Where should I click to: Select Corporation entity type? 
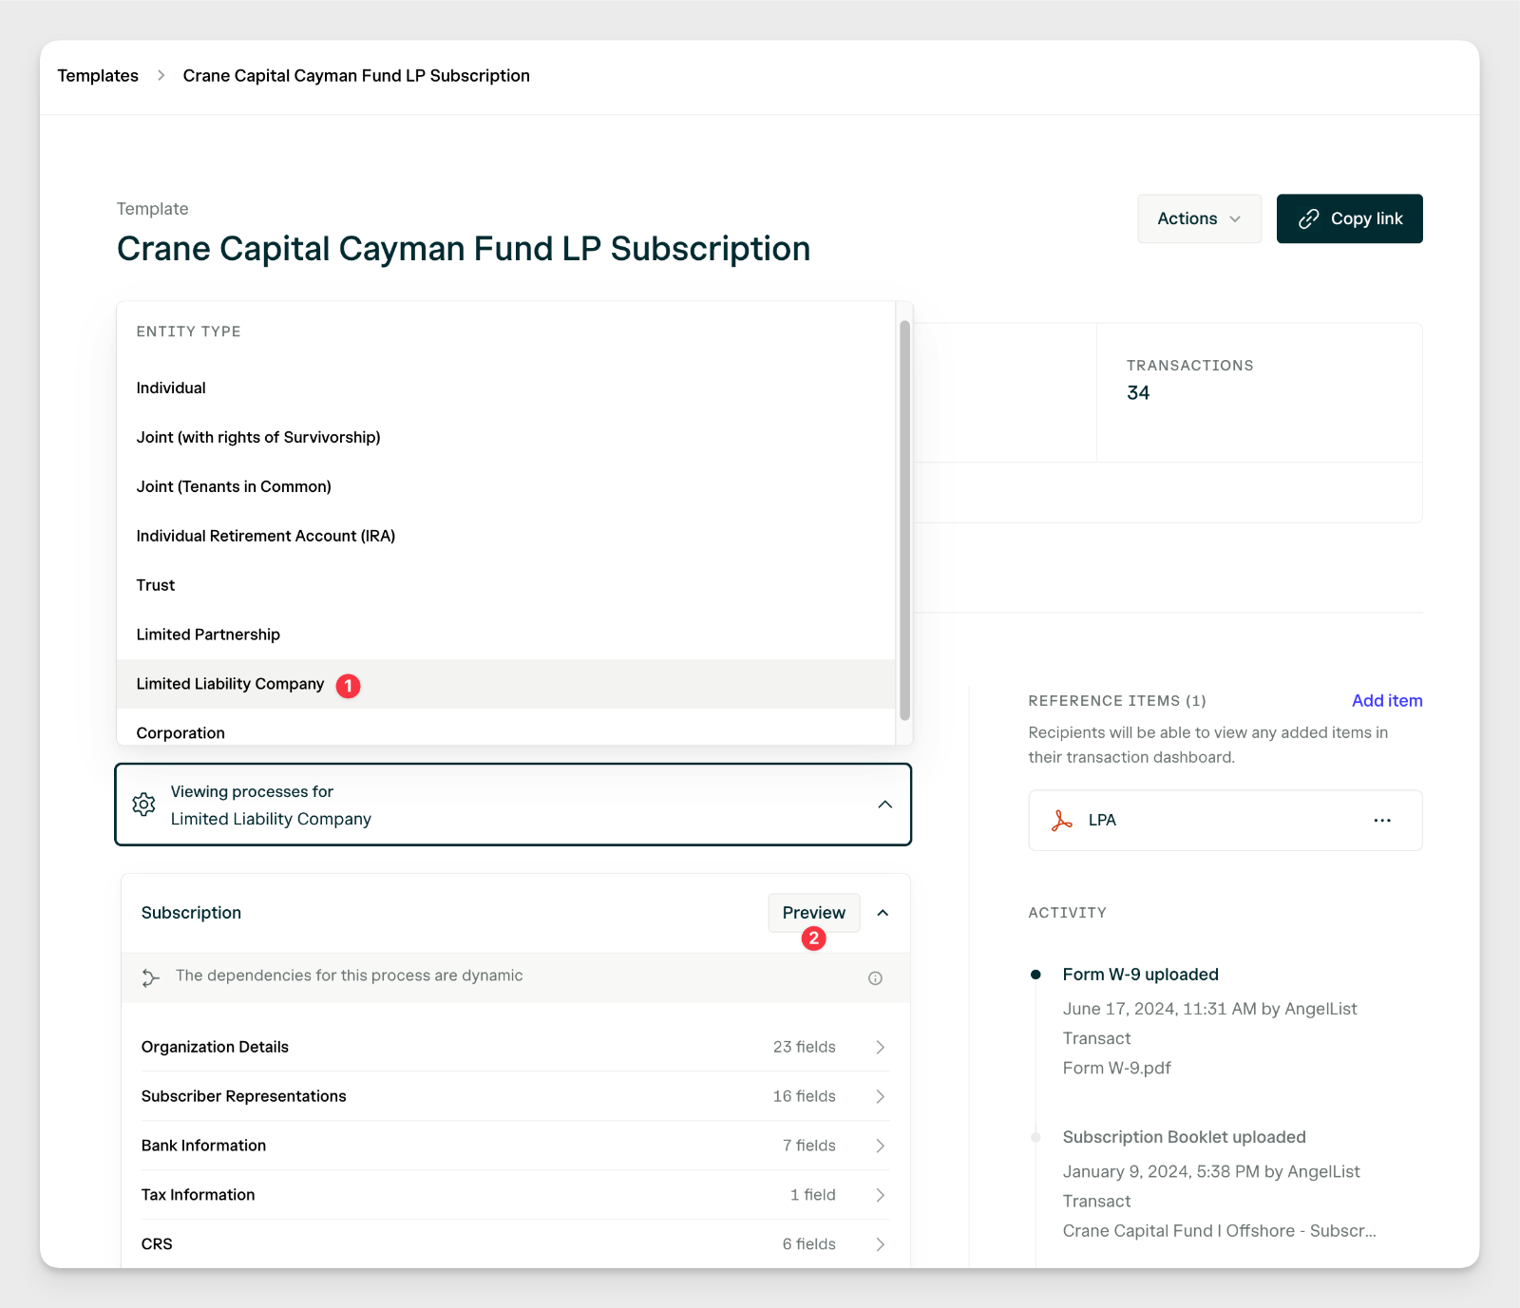click(505, 730)
